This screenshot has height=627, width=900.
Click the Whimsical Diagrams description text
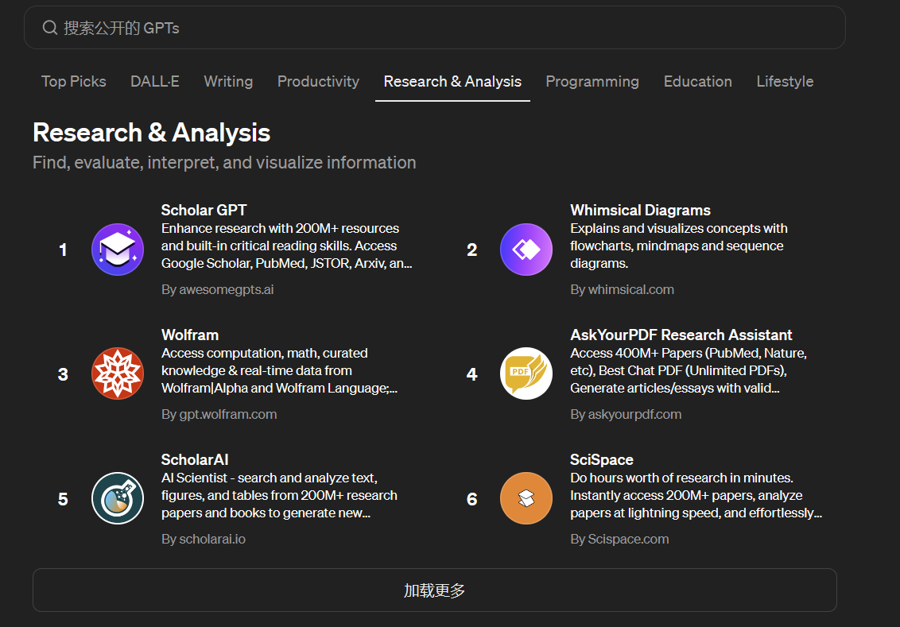(x=678, y=246)
